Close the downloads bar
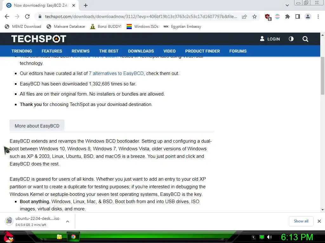325x243 pixels. [319, 221]
